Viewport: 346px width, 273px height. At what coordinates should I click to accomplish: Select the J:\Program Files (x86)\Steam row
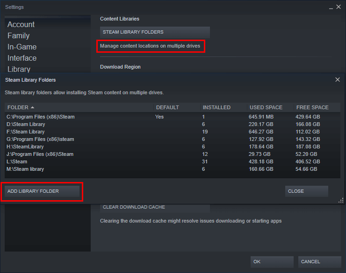173,154
